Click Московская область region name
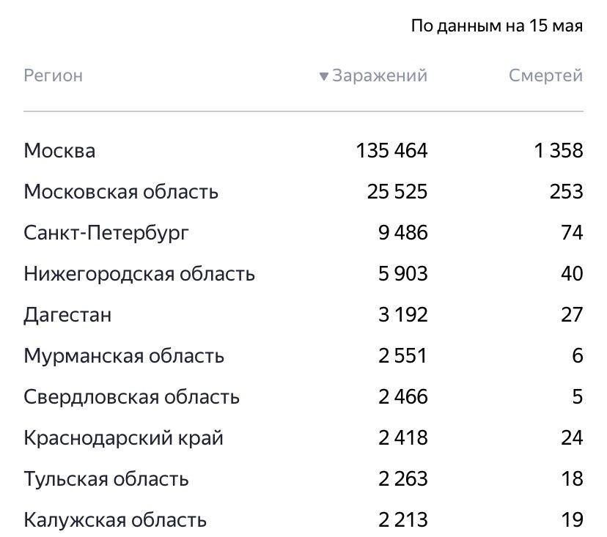 click(x=121, y=192)
